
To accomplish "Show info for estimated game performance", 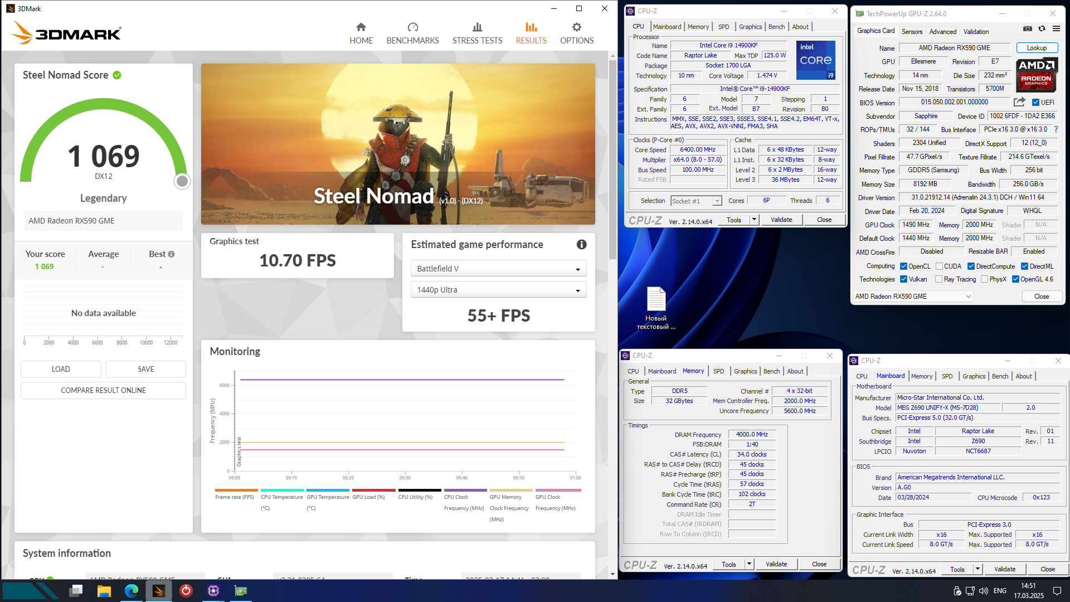I will pos(581,244).
